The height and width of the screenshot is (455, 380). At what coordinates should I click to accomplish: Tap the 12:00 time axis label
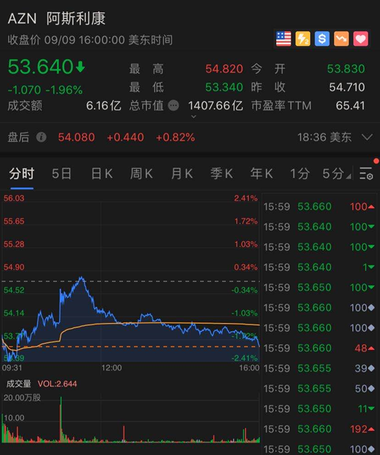tap(111, 368)
